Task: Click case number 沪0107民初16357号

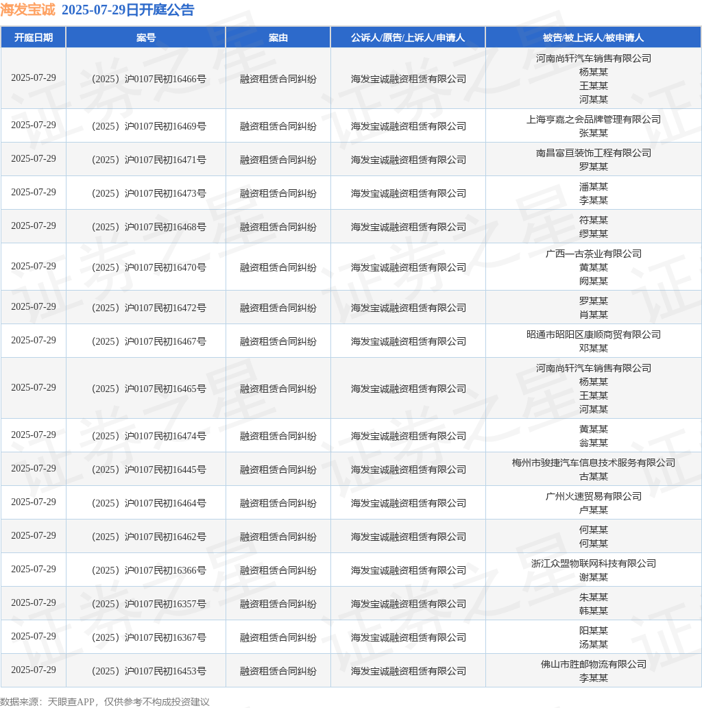Action: coord(165,604)
